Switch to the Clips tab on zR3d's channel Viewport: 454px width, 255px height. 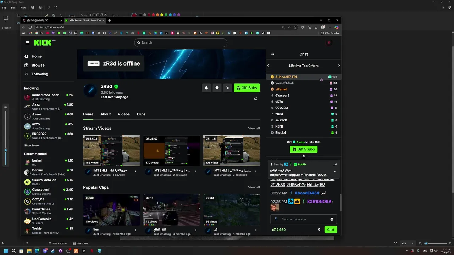point(141,114)
